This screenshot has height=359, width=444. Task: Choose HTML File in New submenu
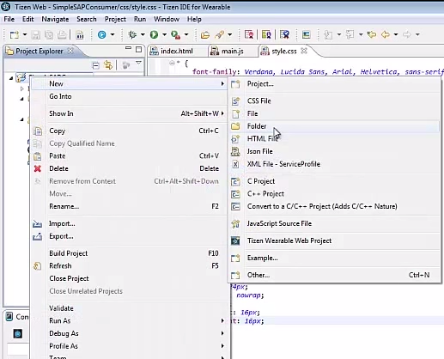coord(334,139)
